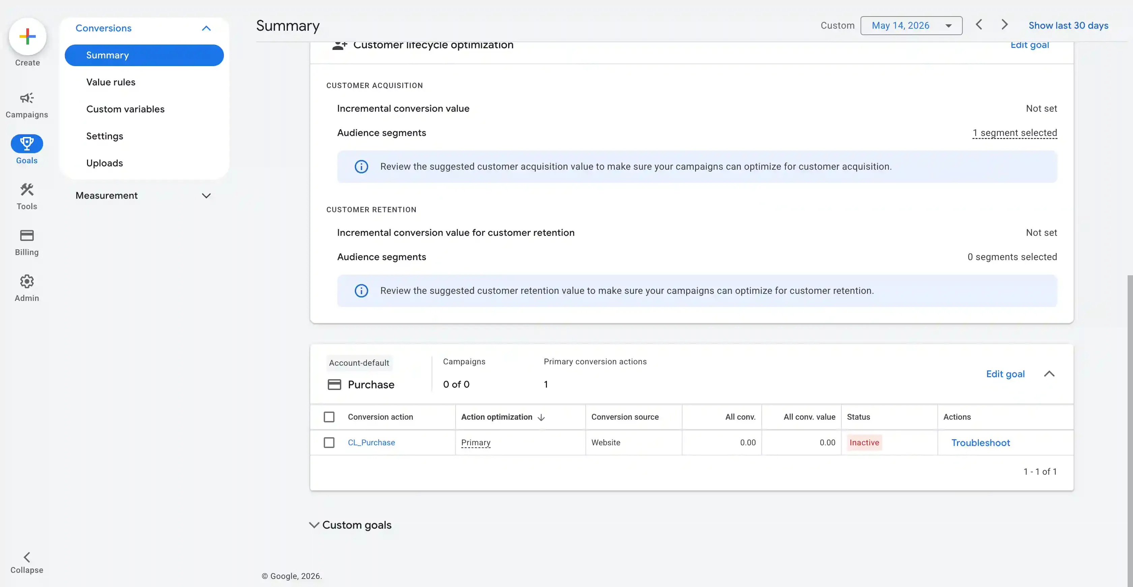
Task: Collapse the Purchase goal card chevron
Action: click(x=1049, y=374)
